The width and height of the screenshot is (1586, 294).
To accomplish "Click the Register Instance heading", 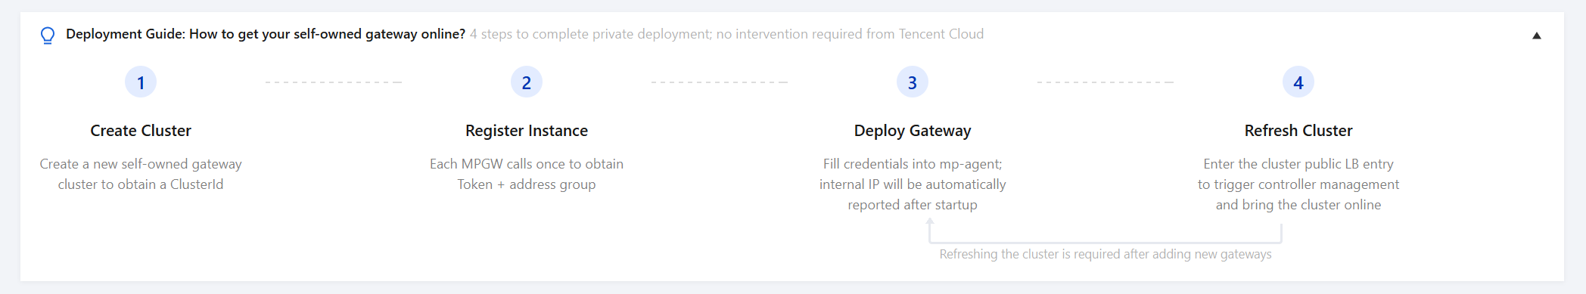I will point(527,131).
